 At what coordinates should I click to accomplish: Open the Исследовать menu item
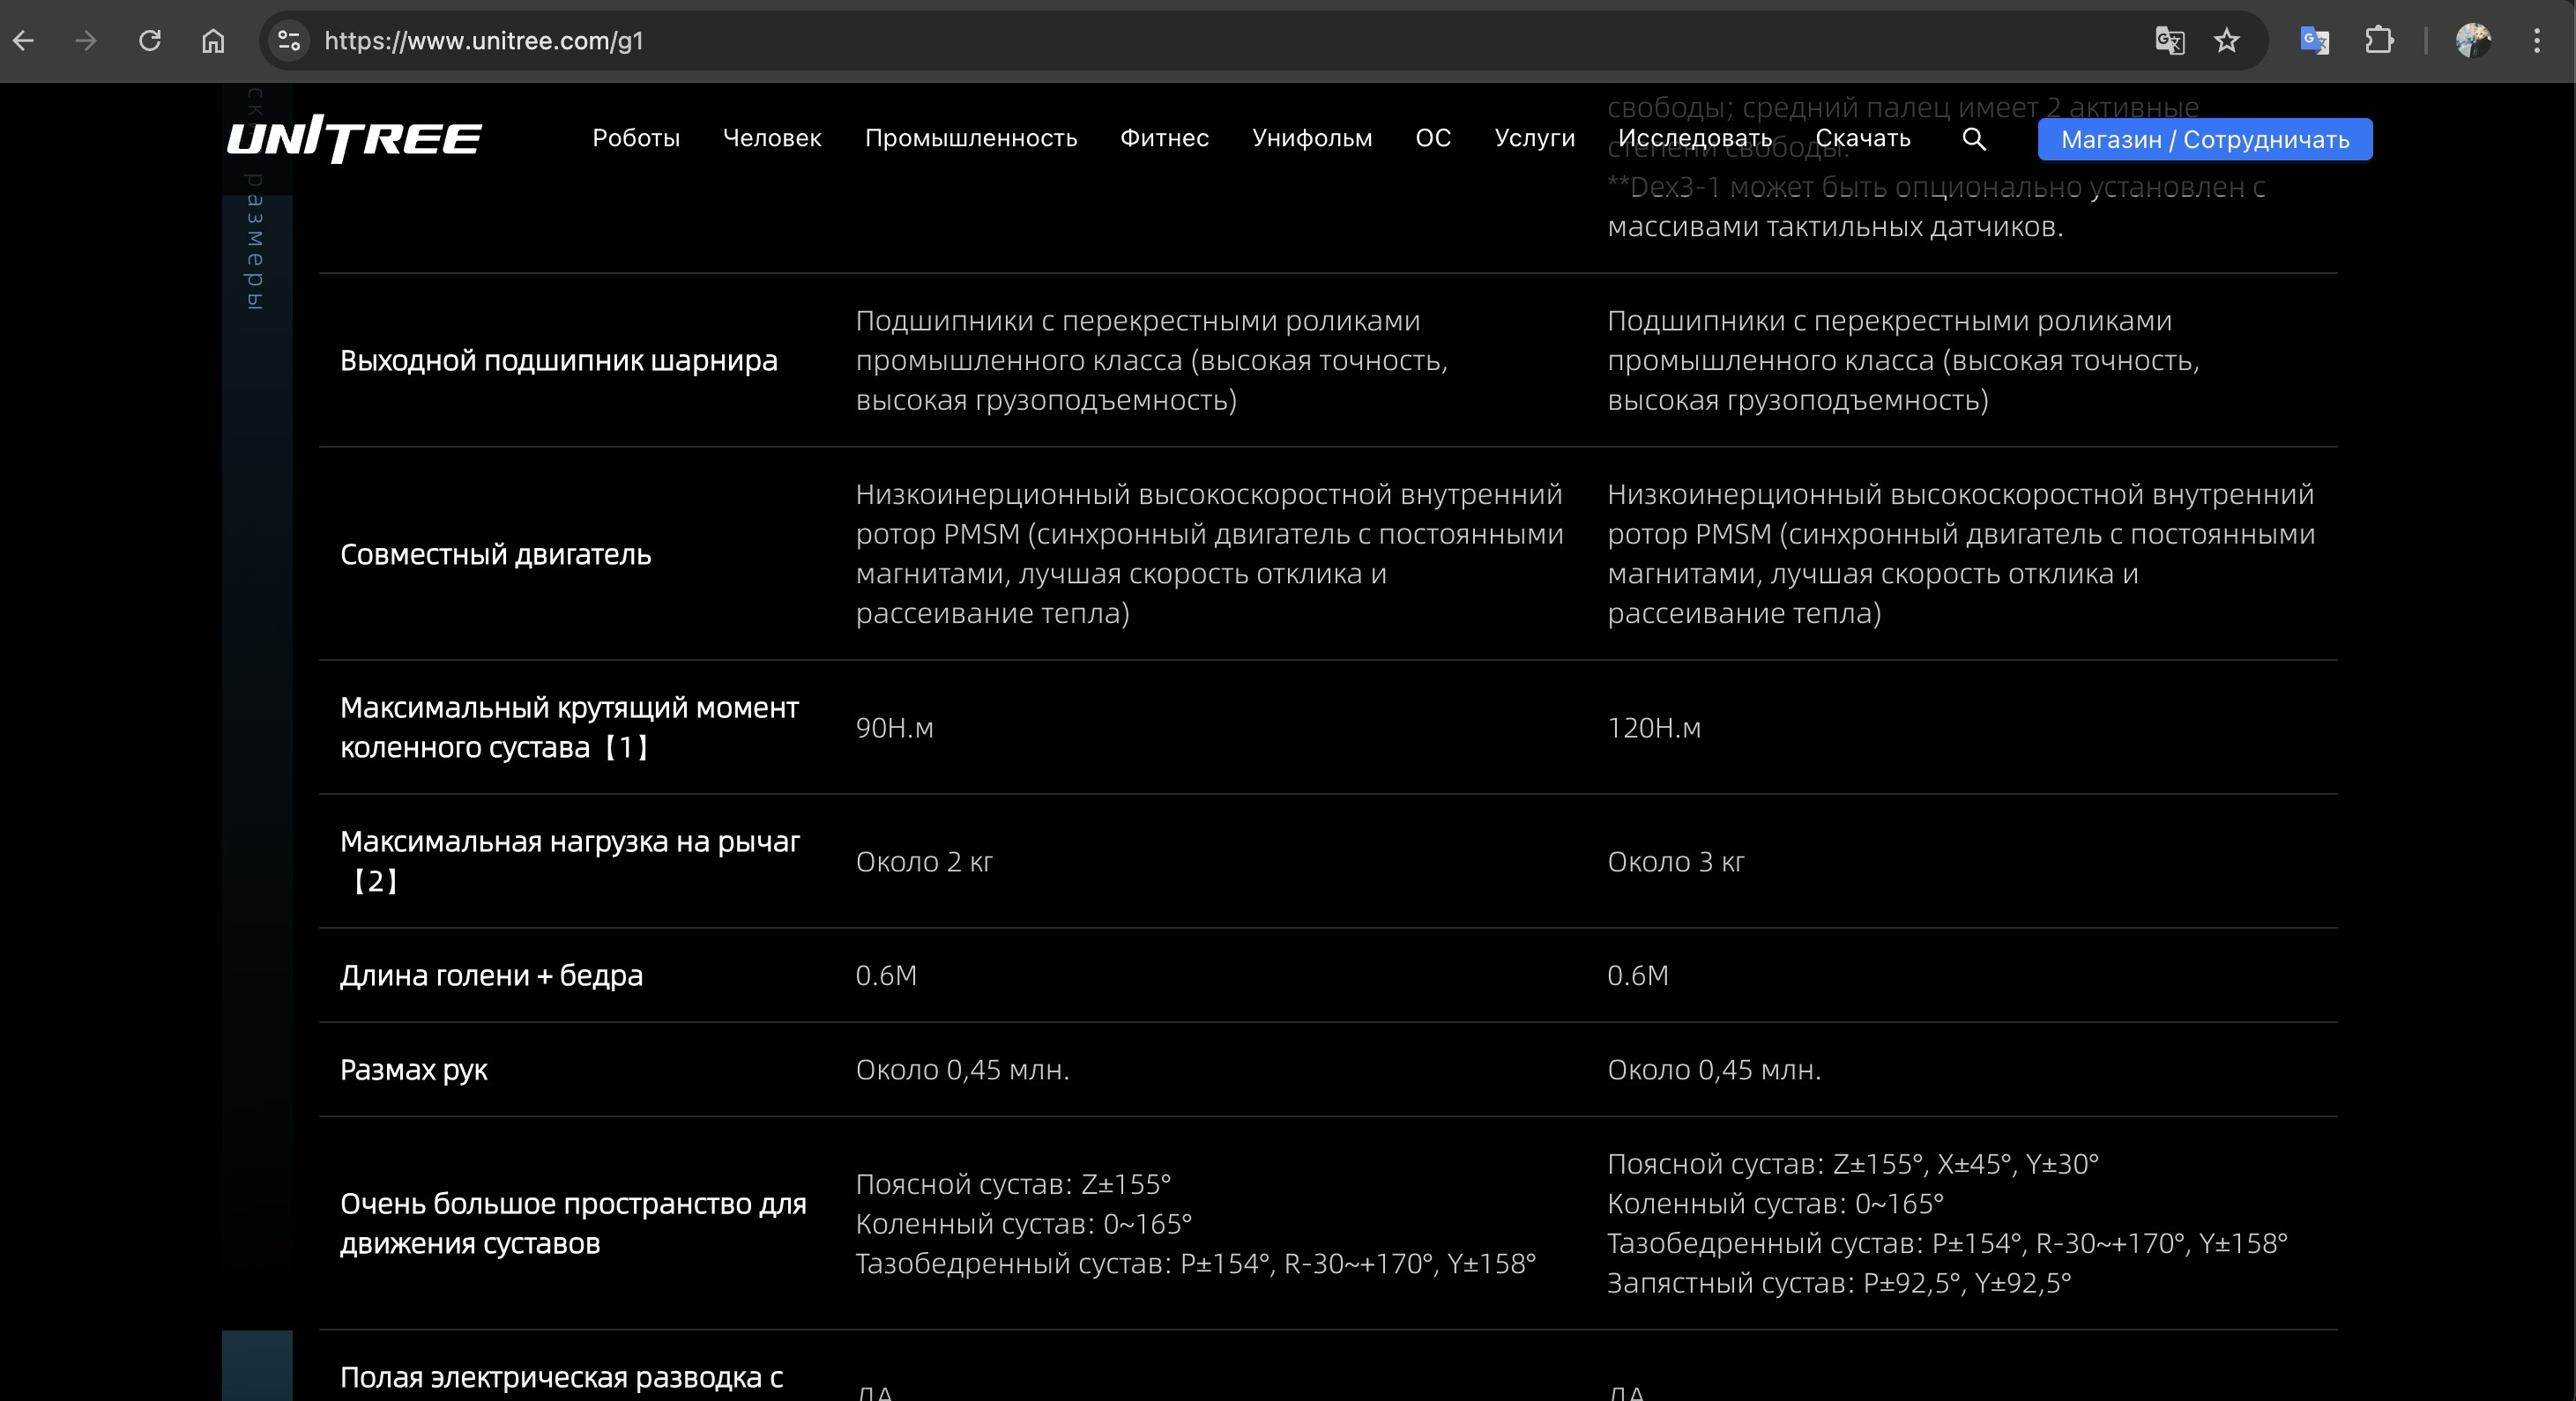(1695, 138)
